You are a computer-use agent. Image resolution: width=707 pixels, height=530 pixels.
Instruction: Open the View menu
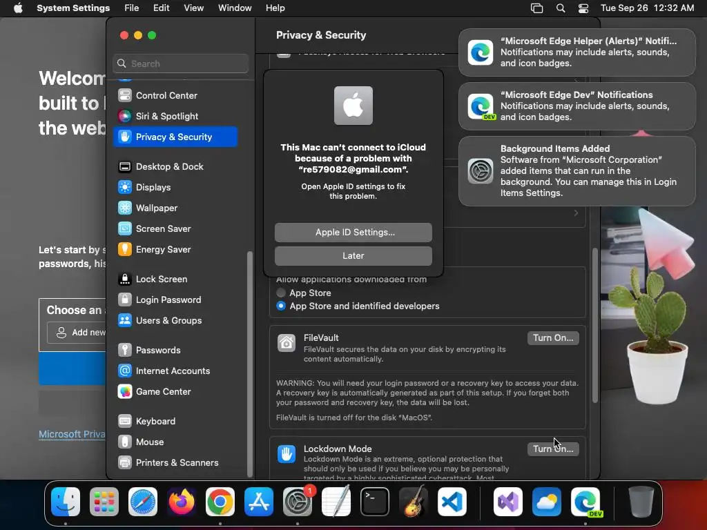tap(194, 8)
